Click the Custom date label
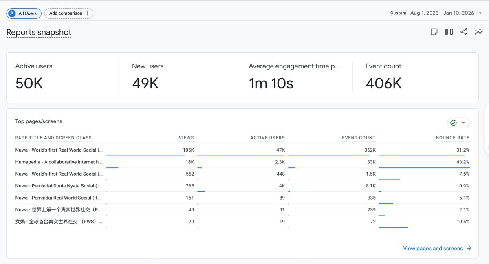The image size is (489, 264). tap(398, 13)
